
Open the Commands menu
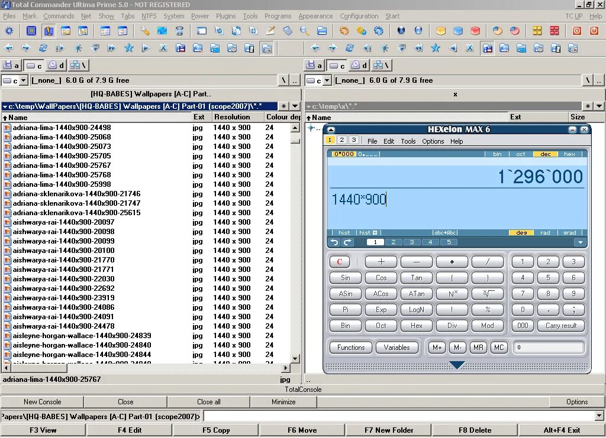coord(59,16)
